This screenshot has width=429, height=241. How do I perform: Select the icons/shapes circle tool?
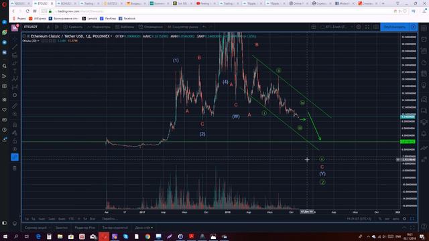tap(15, 95)
